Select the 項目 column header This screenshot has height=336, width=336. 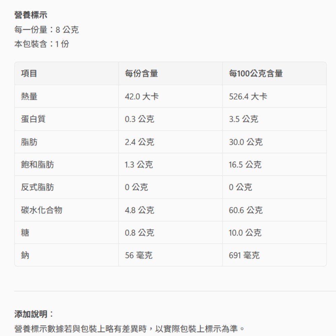tap(29, 73)
